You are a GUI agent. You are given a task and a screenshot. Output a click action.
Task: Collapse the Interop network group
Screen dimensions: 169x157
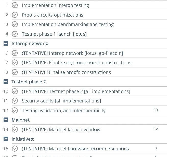point(6,43)
